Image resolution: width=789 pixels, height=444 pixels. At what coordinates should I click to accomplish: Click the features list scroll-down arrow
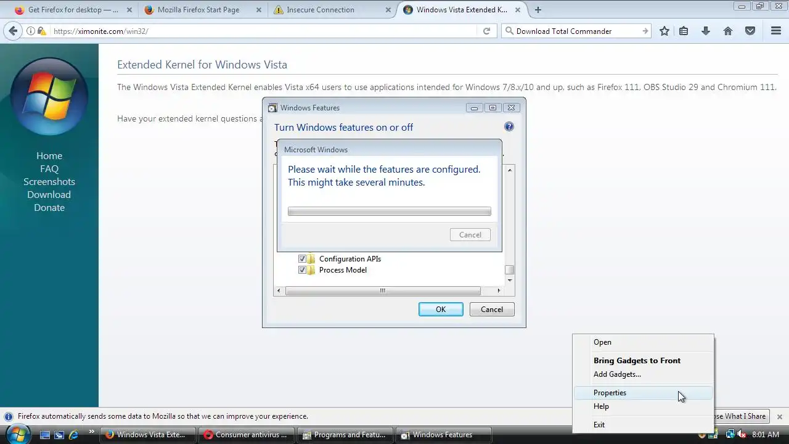tap(509, 281)
